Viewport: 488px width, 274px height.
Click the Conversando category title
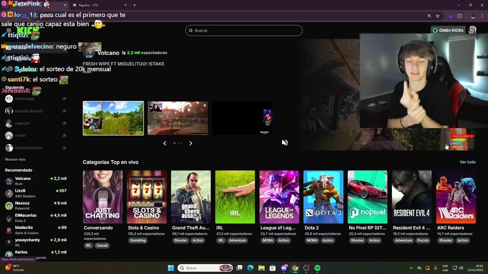(98, 228)
